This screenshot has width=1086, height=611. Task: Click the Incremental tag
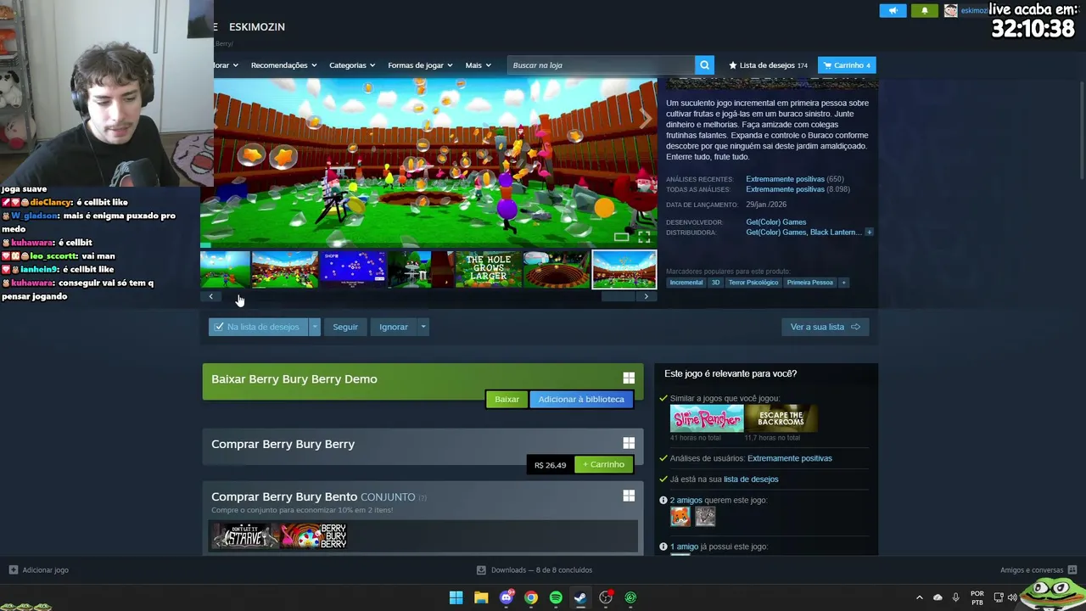pos(686,283)
